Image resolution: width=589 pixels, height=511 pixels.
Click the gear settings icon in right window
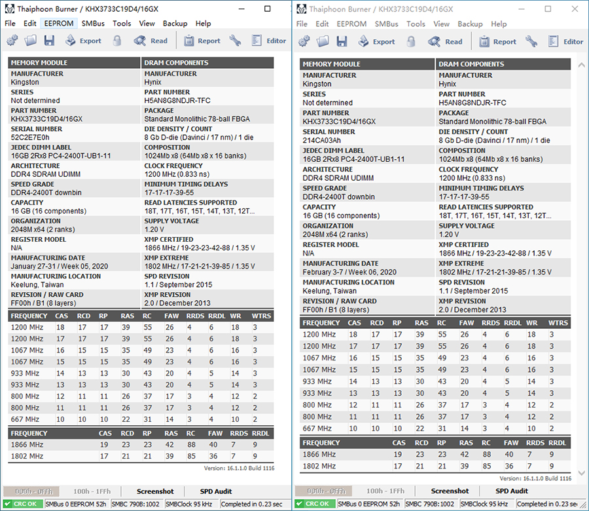click(304, 41)
